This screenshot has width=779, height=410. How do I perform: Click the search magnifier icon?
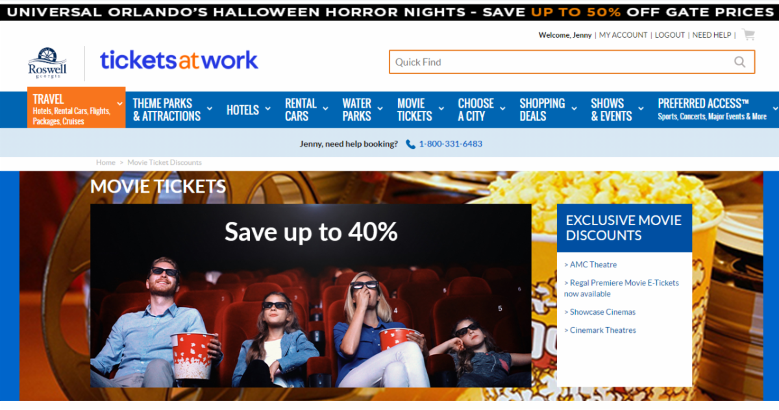coord(739,62)
